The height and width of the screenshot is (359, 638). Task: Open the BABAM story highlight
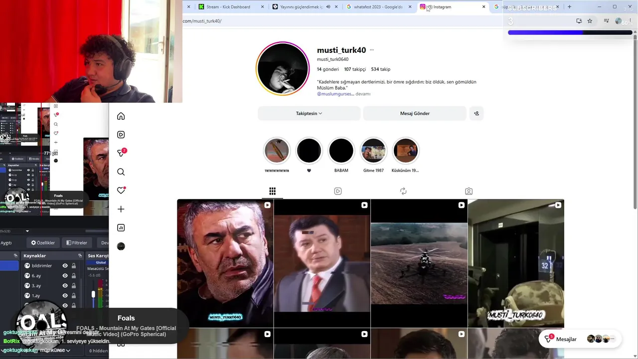coord(341,151)
